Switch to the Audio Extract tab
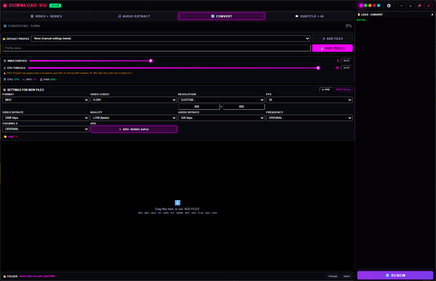 pos(134,16)
